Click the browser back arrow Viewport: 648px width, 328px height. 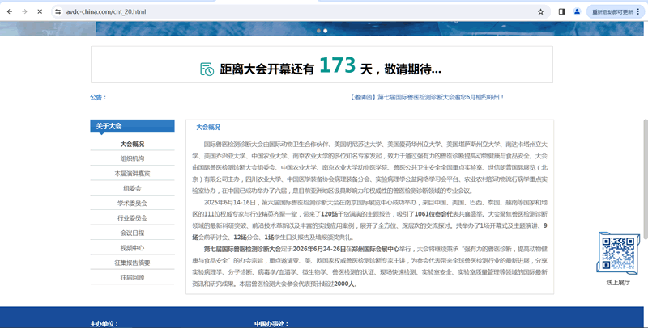(8, 12)
